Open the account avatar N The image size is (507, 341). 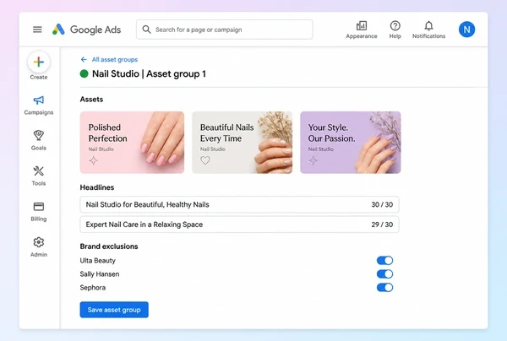[x=466, y=30]
